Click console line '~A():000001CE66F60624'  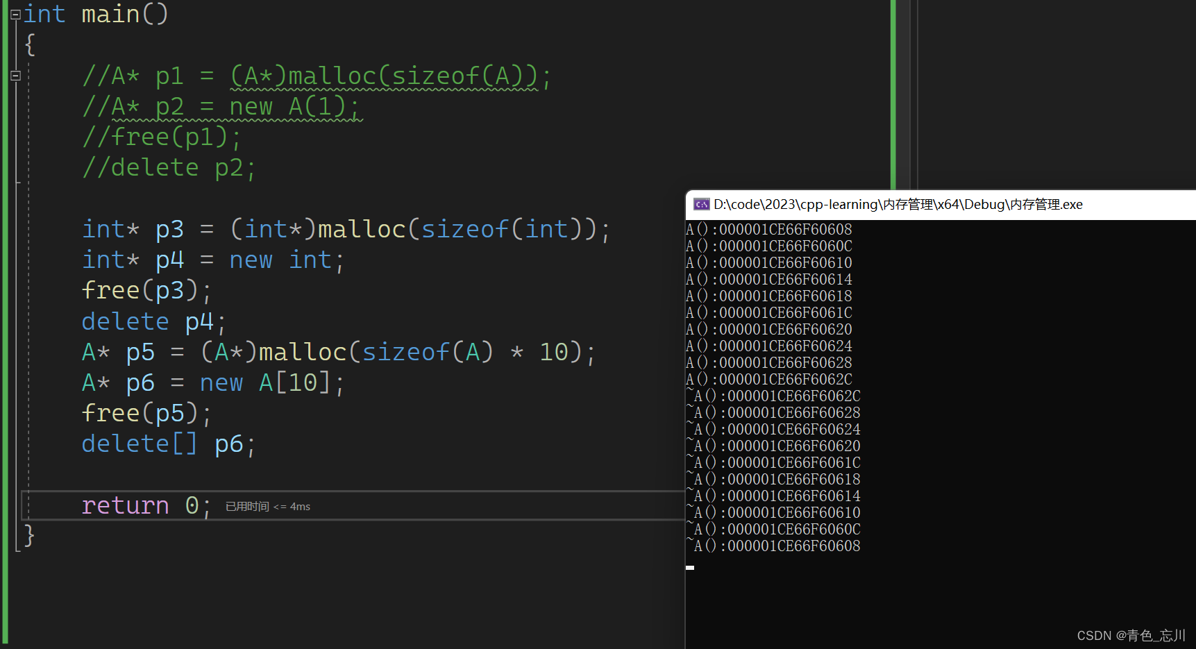(773, 429)
